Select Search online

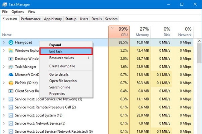(x=66, y=87)
